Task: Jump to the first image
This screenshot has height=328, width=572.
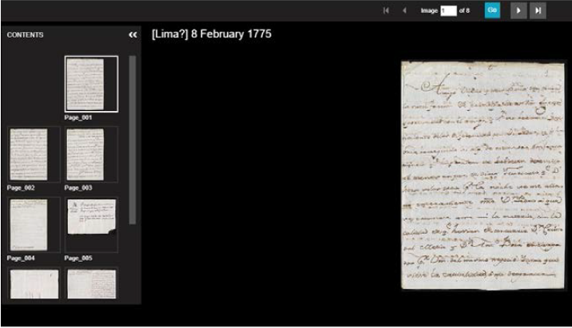Action: (387, 10)
